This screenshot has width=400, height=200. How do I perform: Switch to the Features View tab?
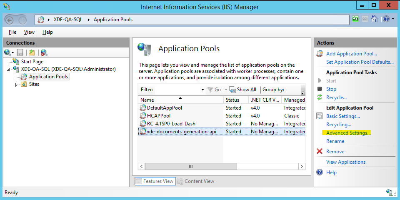click(x=155, y=181)
